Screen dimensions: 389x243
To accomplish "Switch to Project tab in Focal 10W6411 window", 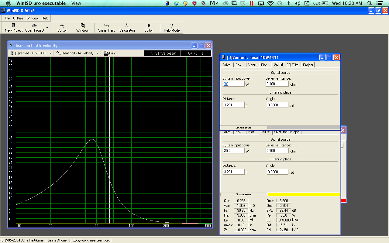I will point(308,65).
